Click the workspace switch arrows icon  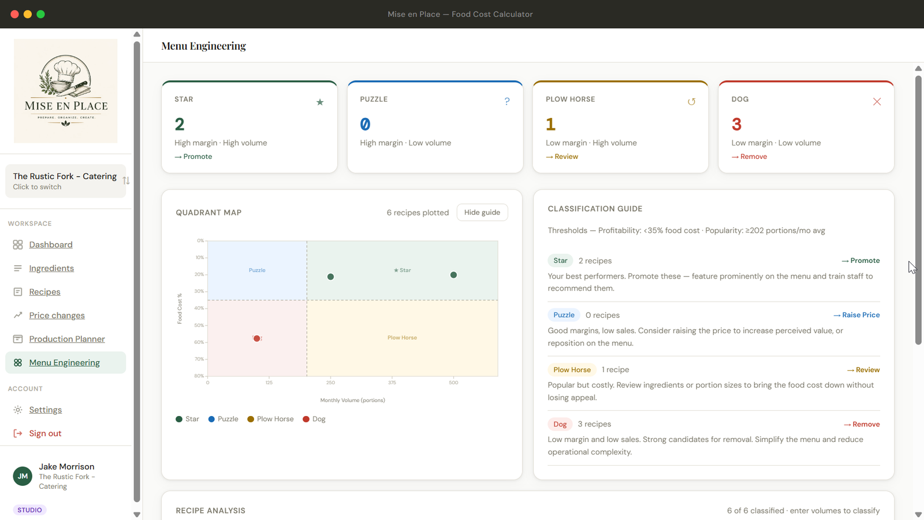point(126,181)
